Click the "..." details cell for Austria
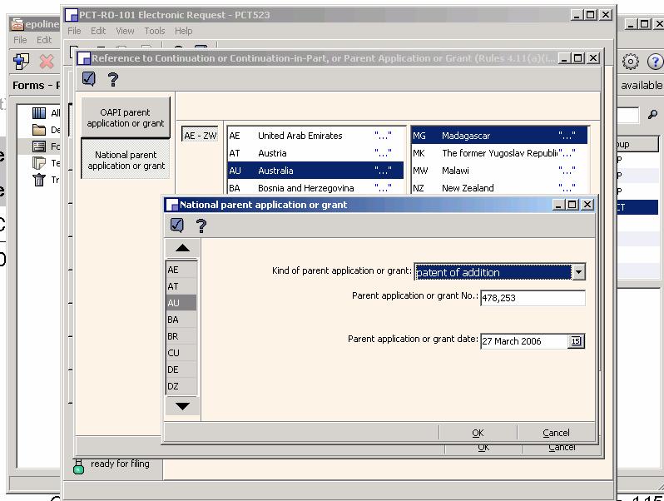The image size is (664, 501). coord(383,153)
